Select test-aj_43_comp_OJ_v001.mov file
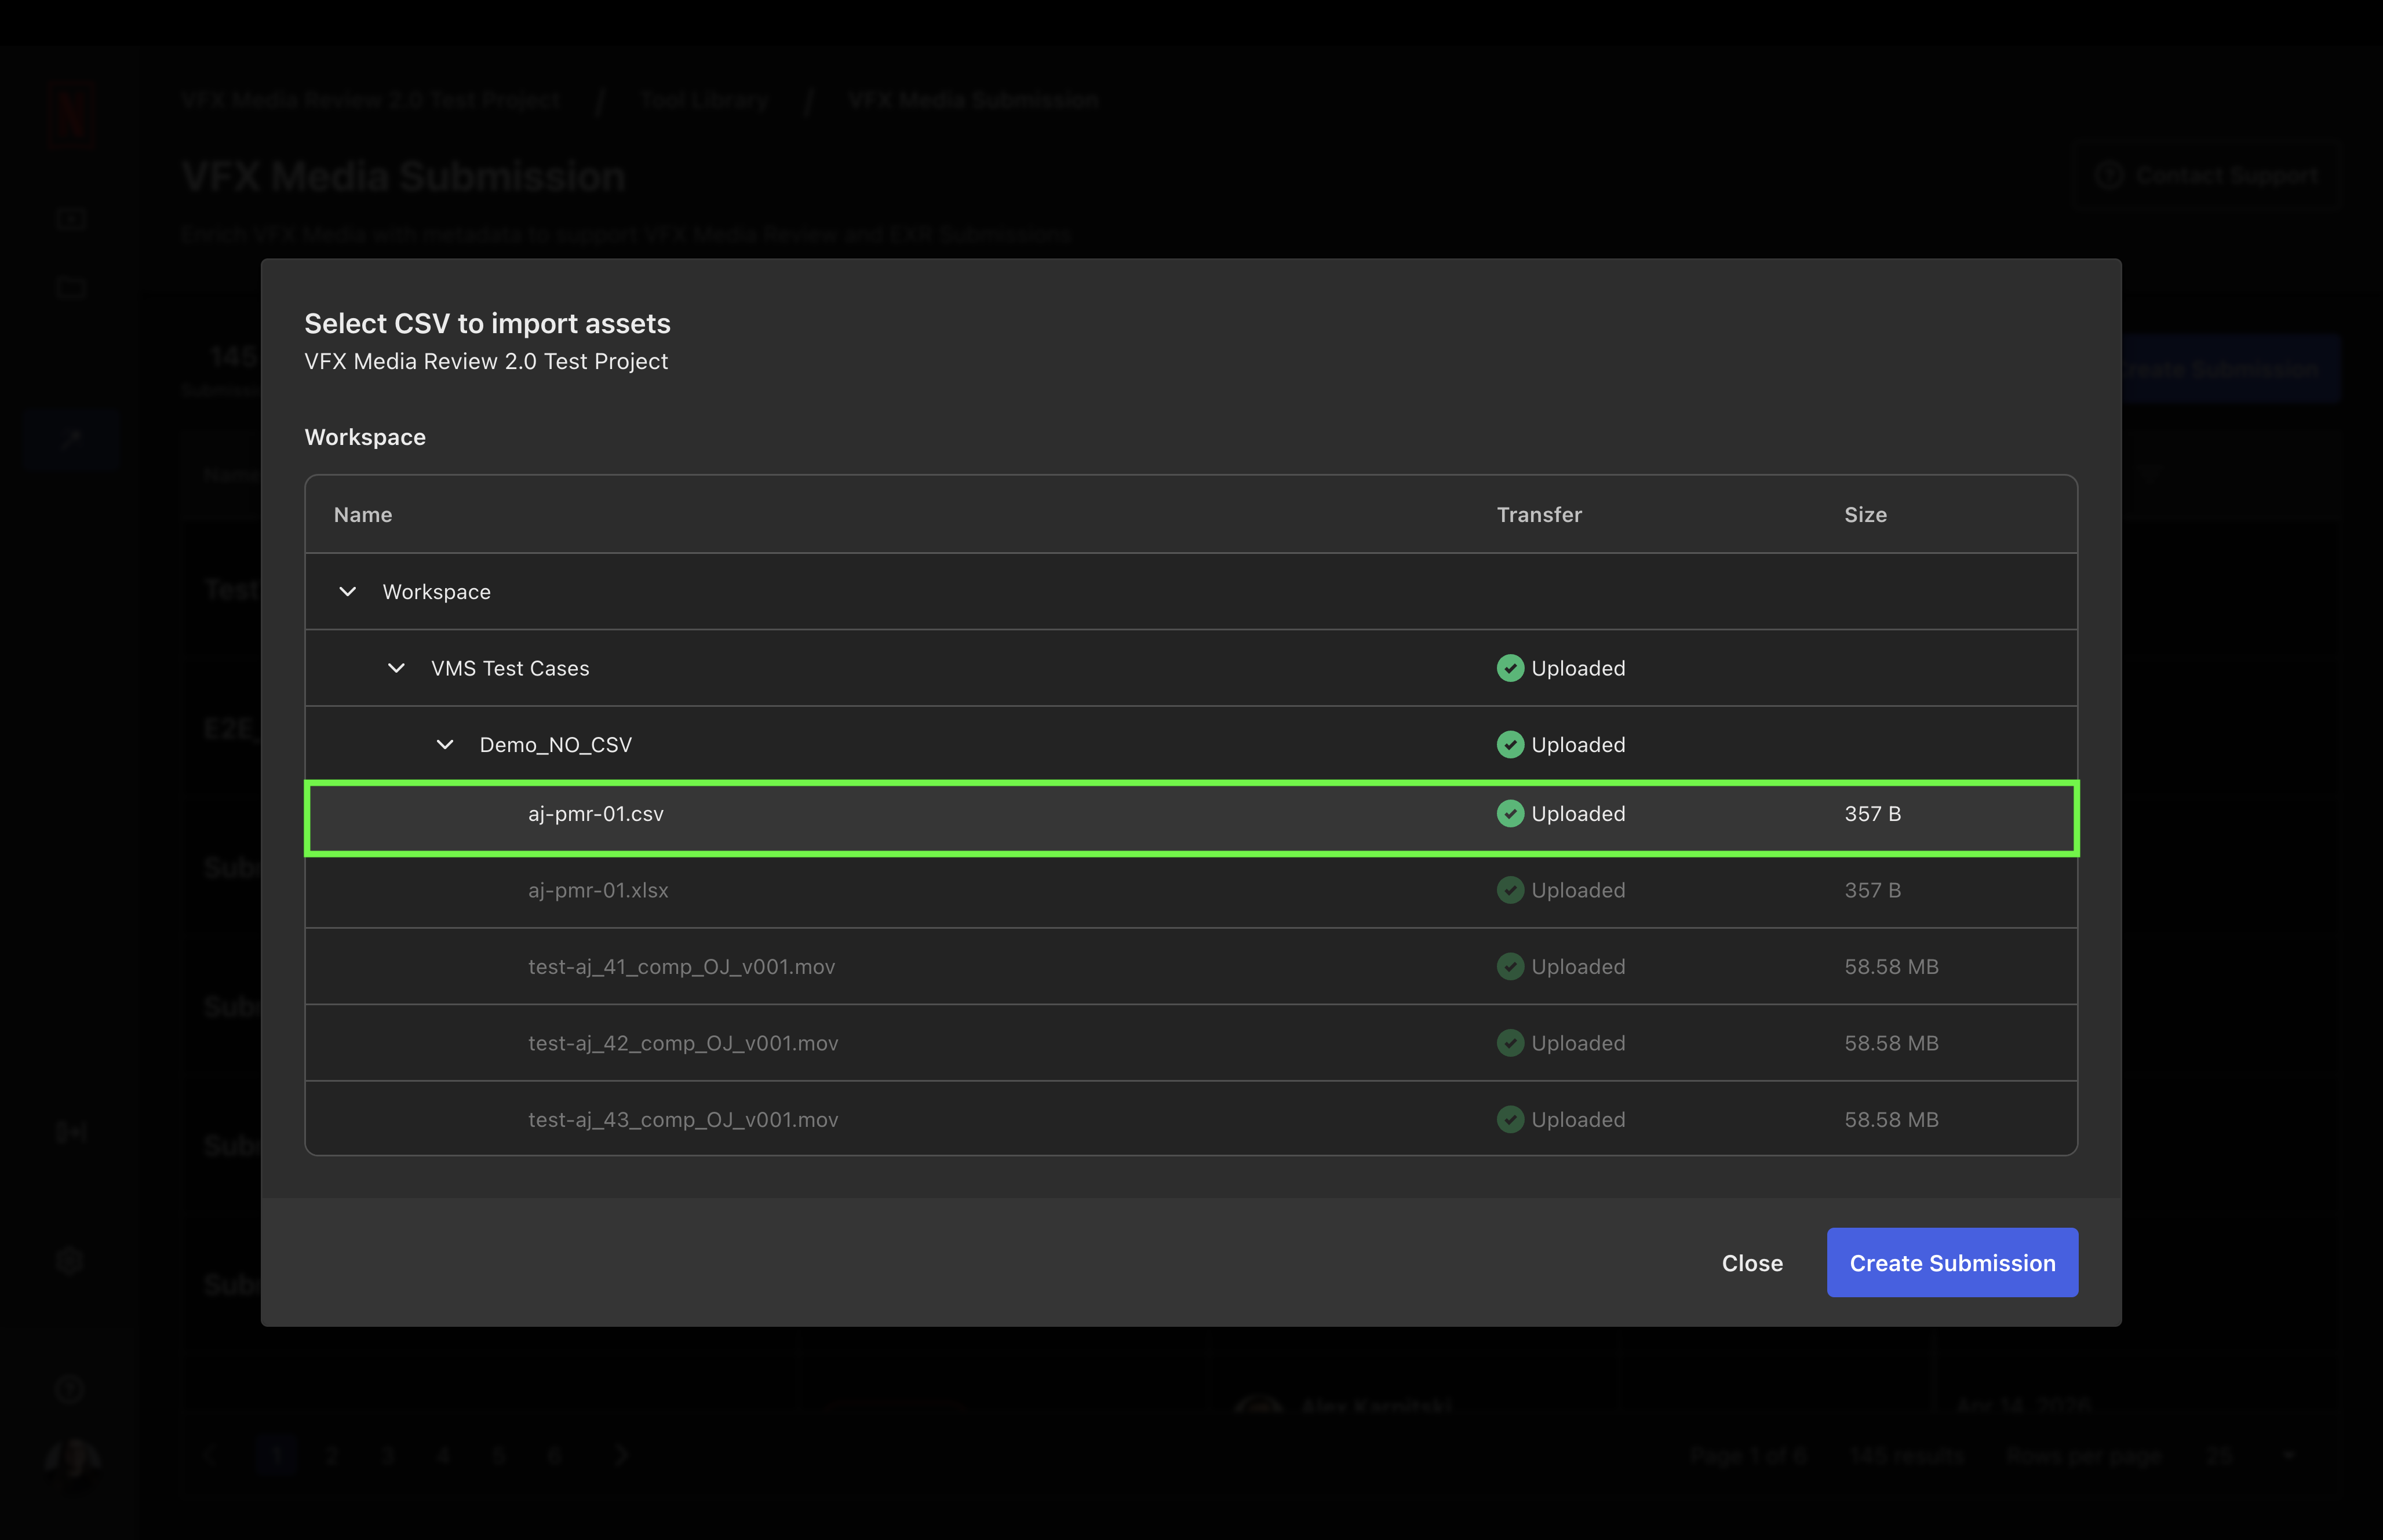Image resolution: width=2383 pixels, height=1540 pixels. point(1191,1119)
